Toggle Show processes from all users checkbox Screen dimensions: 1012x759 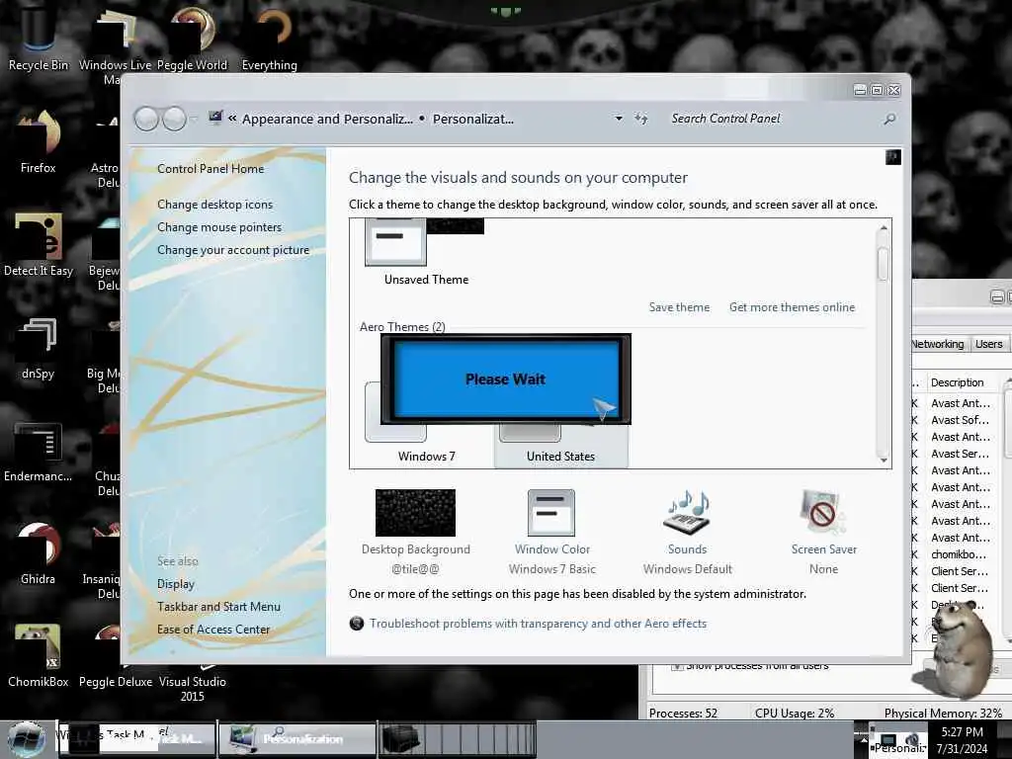point(676,666)
